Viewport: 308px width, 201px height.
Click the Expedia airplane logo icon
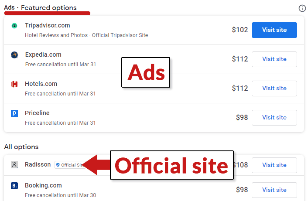(x=14, y=55)
